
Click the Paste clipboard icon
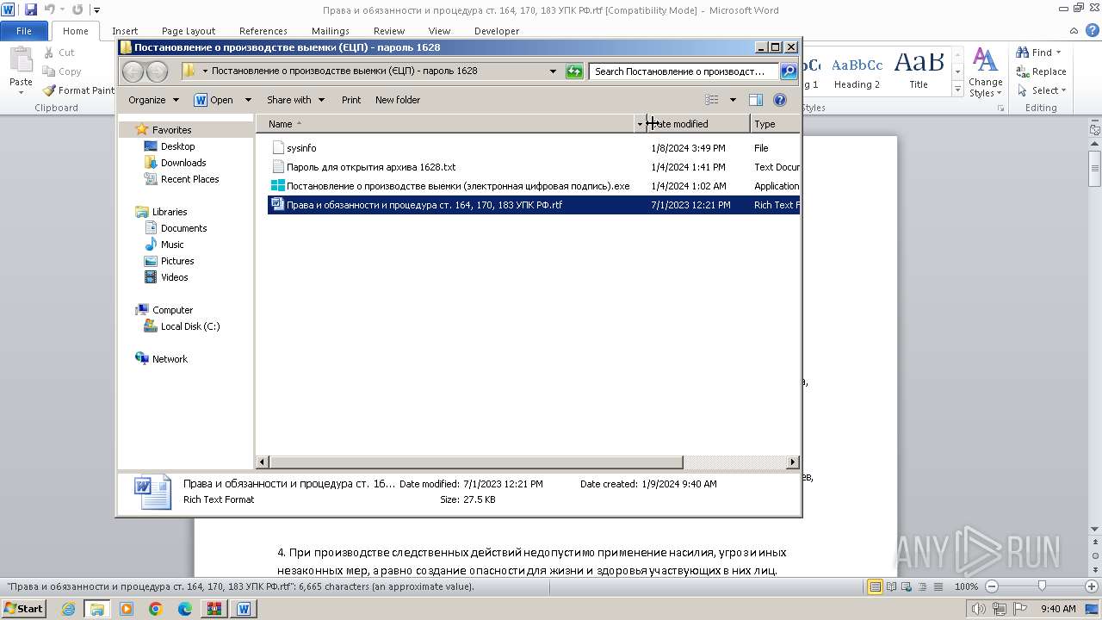(x=21, y=62)
